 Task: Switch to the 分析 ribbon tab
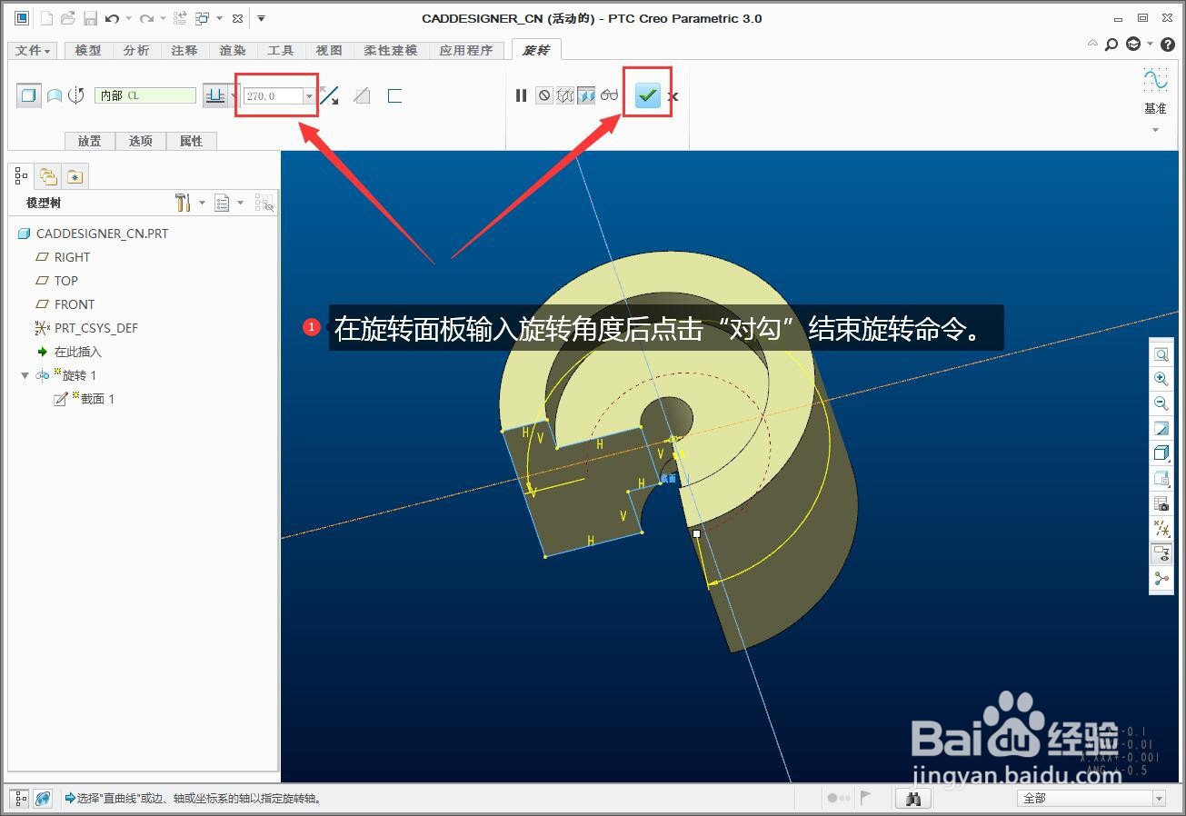[x=136, y=50]
